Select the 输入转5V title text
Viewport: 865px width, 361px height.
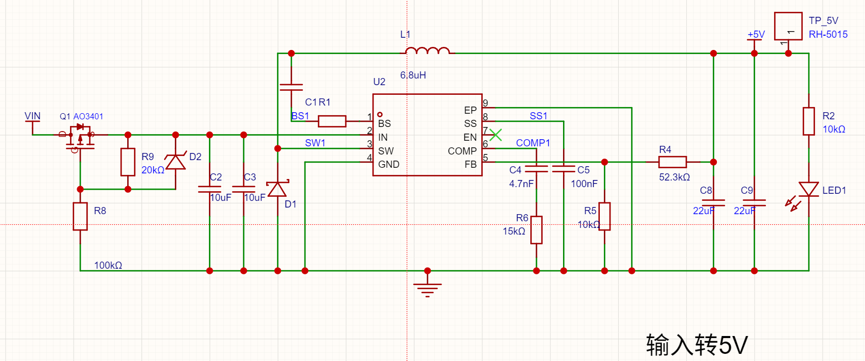(697, 345)
